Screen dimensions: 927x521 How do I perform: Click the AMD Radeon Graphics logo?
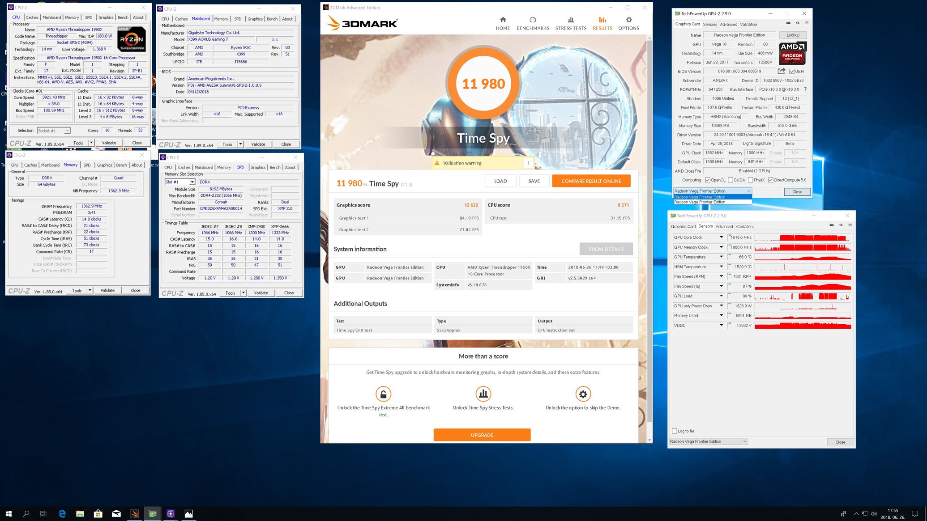tap(792, 53)
